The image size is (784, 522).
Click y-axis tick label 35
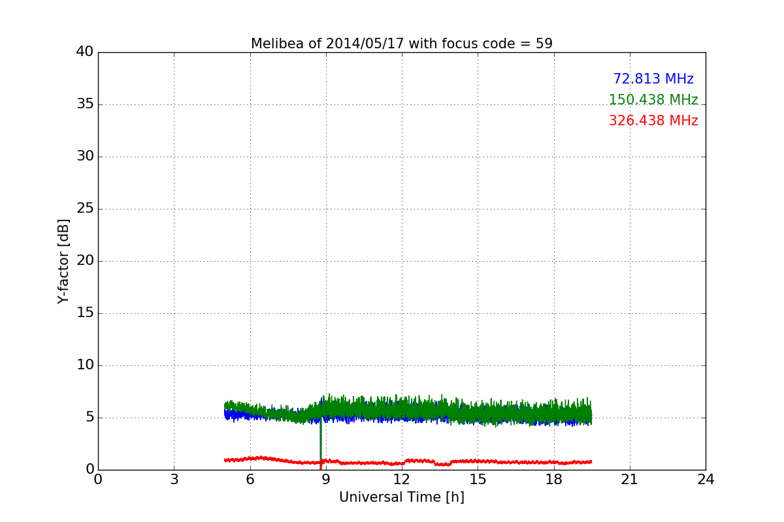(85, 104)
